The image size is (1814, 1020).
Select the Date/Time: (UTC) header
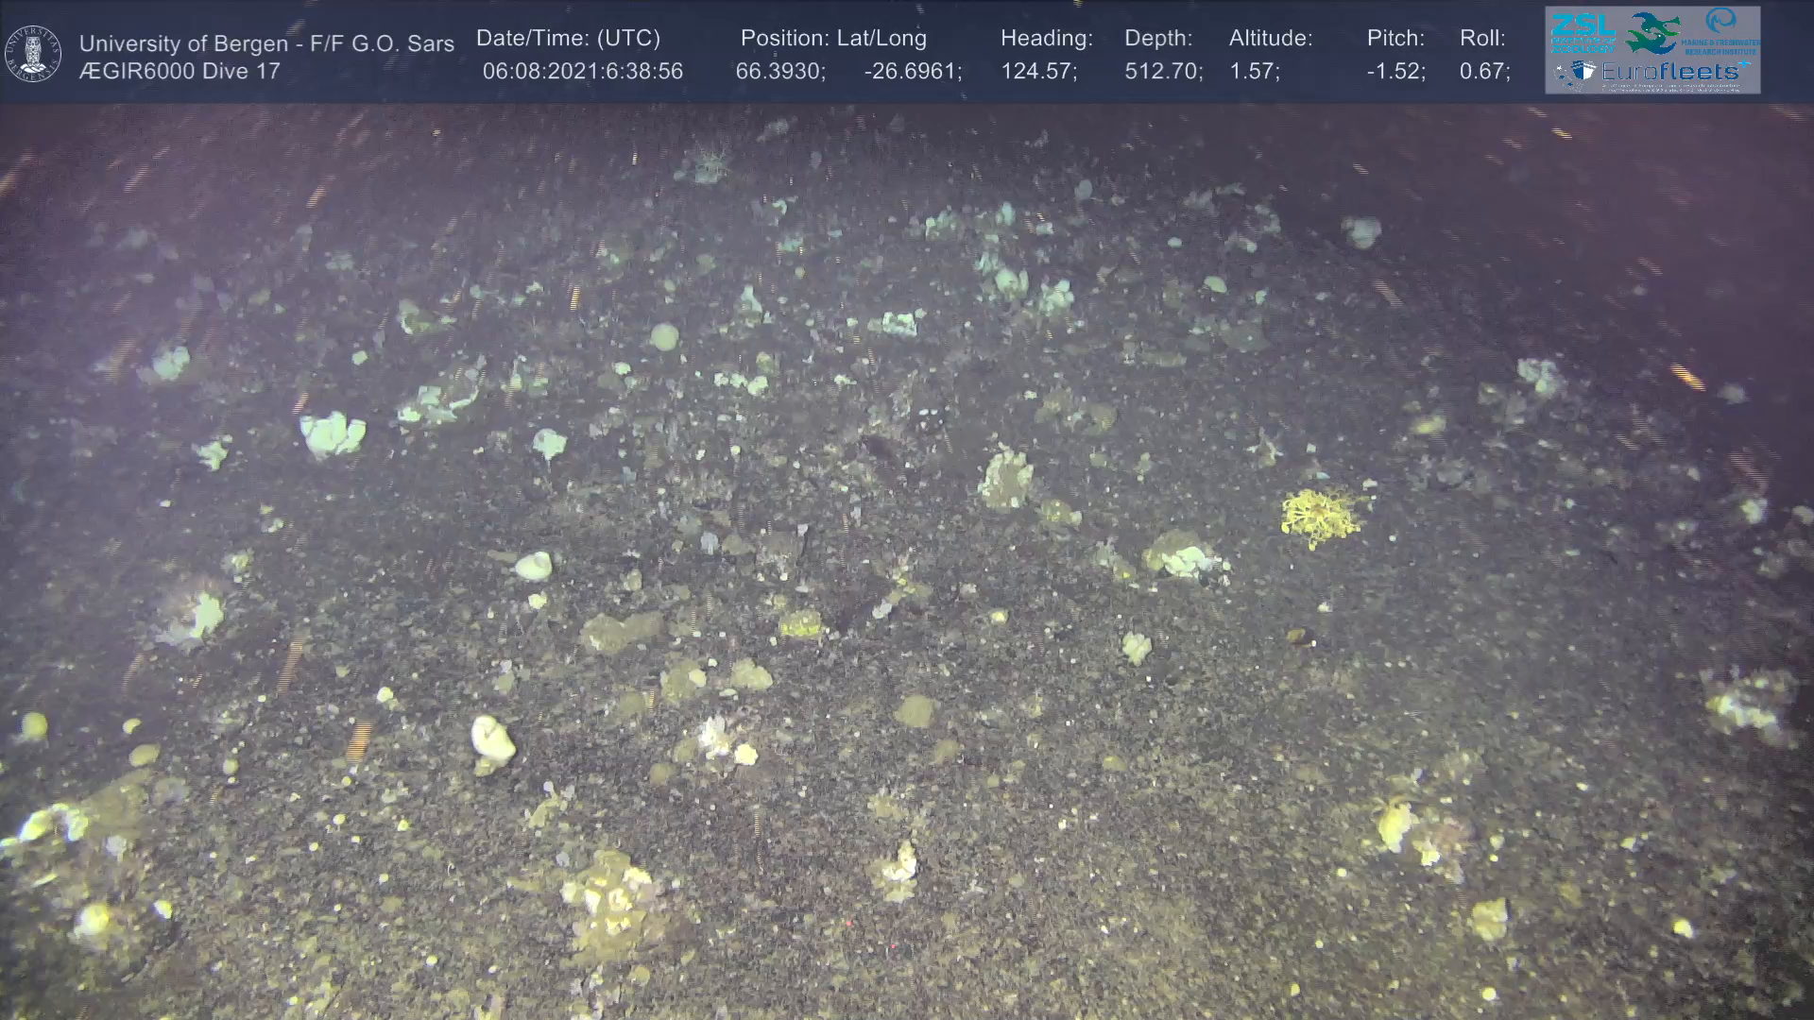pos(568,38)
